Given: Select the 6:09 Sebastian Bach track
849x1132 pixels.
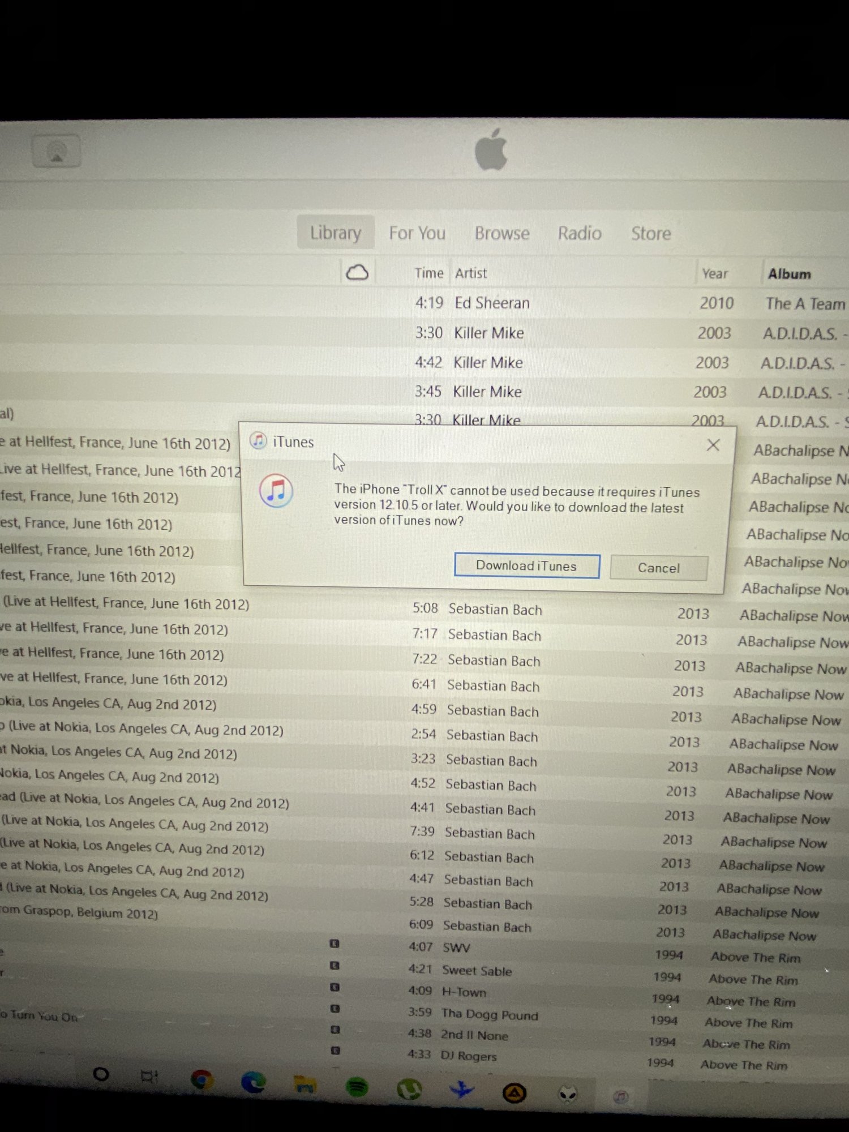Looking at the screenshot, I should [424, 927].
